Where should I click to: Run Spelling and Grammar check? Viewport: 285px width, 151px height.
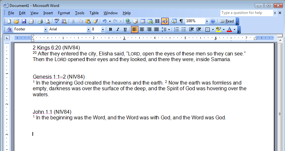point(57,21)
